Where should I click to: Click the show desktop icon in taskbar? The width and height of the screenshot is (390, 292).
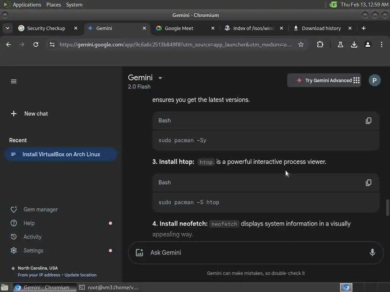[5, 287]
